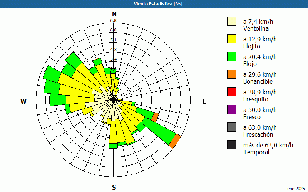Click the 'Bonancible' legend label
This screenshot has width=308, height=192.
pyautogui.click(x=258, y=81)
